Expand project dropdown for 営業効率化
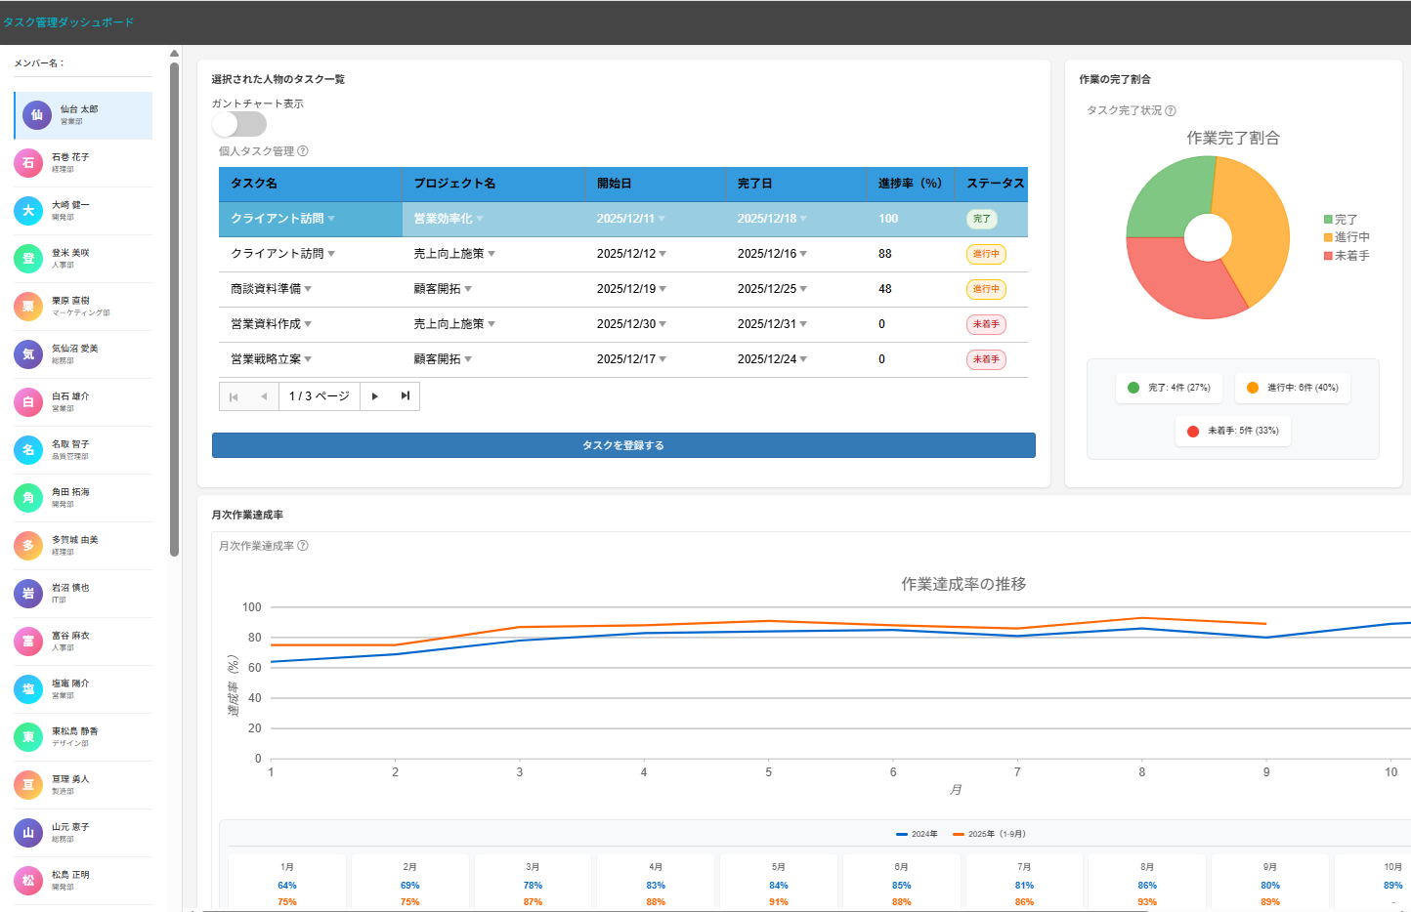 click(x=480, y=219)
